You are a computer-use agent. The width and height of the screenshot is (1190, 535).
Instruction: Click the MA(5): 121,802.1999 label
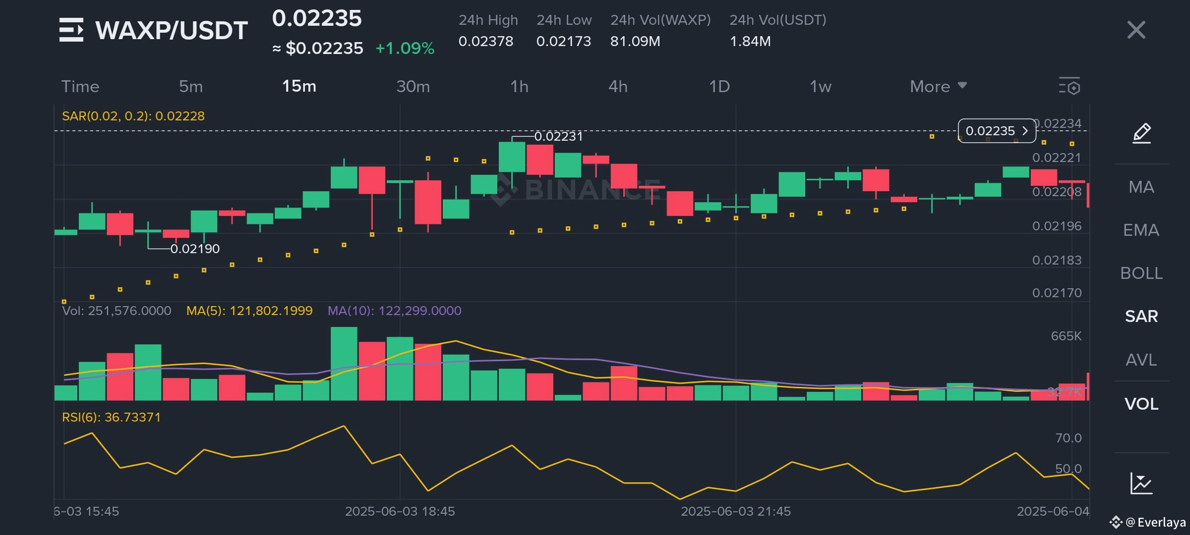pyautogui.click(x=249, y=311)
